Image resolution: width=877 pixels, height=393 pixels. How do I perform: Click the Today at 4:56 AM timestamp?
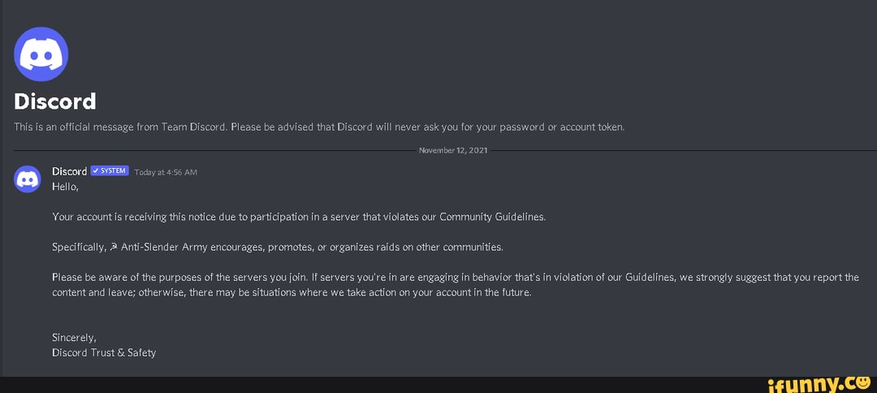click(x=166, y=172)
